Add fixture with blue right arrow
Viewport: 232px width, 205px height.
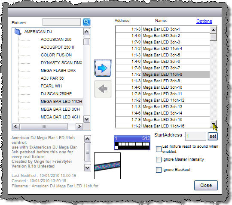point(103,68)
